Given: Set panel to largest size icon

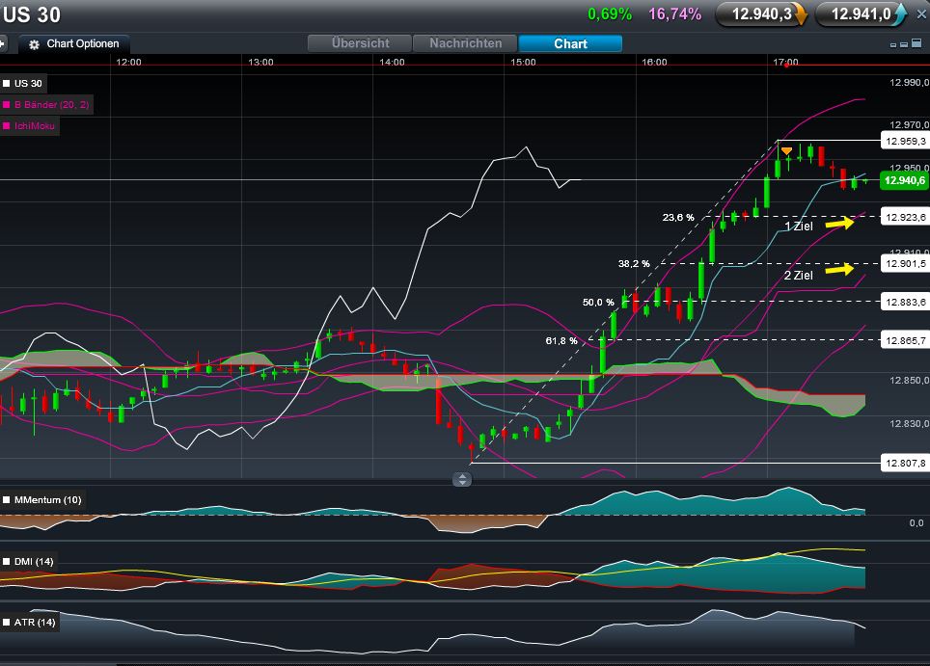Looking at the screenshot, I should click(x=916, y=43).
